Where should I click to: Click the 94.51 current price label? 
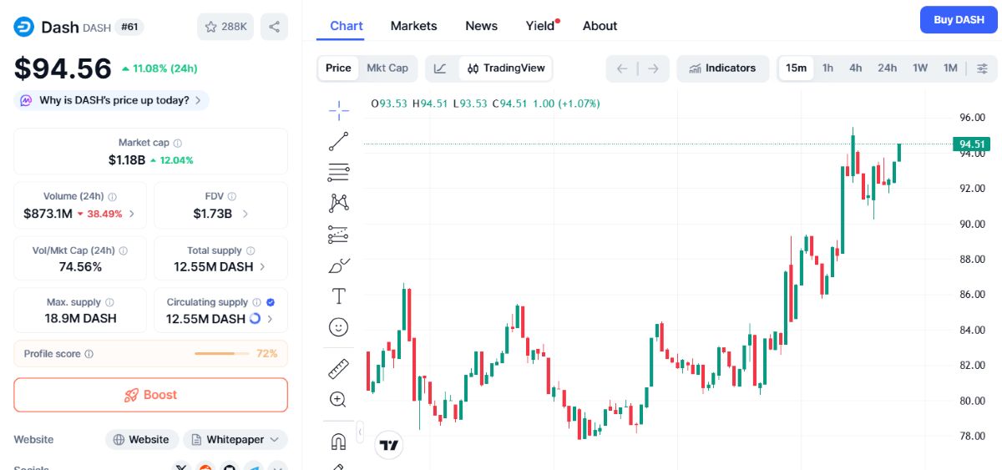(x=971, y=144)
